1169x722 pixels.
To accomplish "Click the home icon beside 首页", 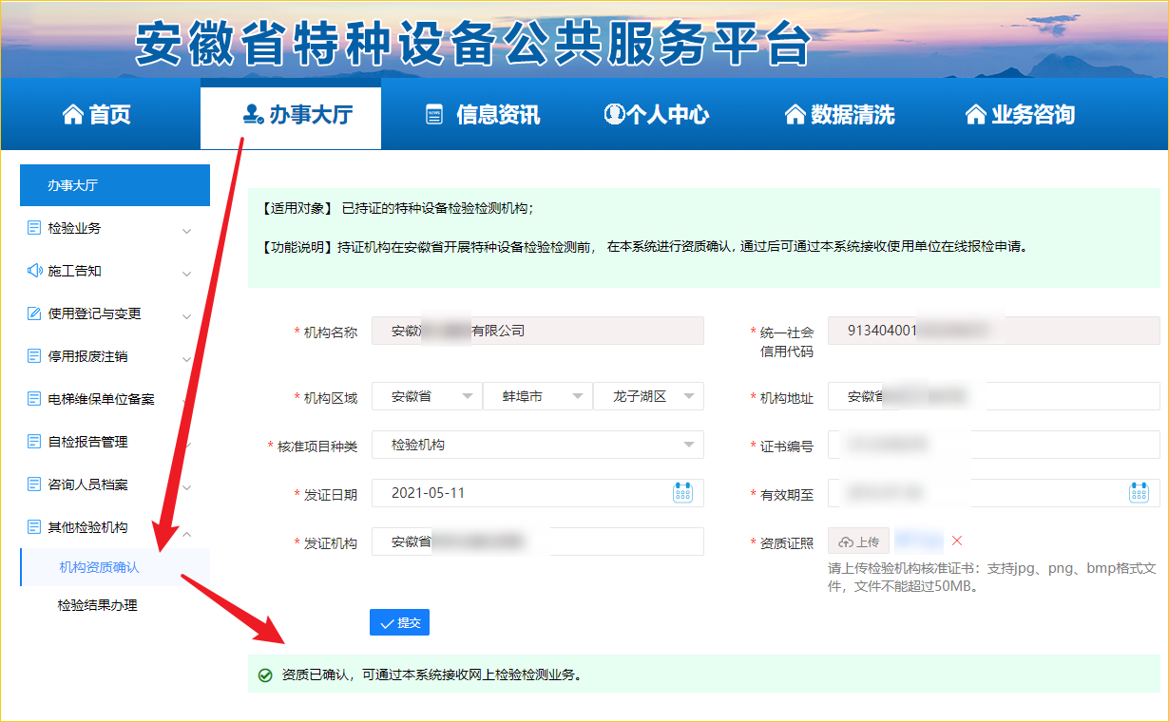I will coord(73,115).
